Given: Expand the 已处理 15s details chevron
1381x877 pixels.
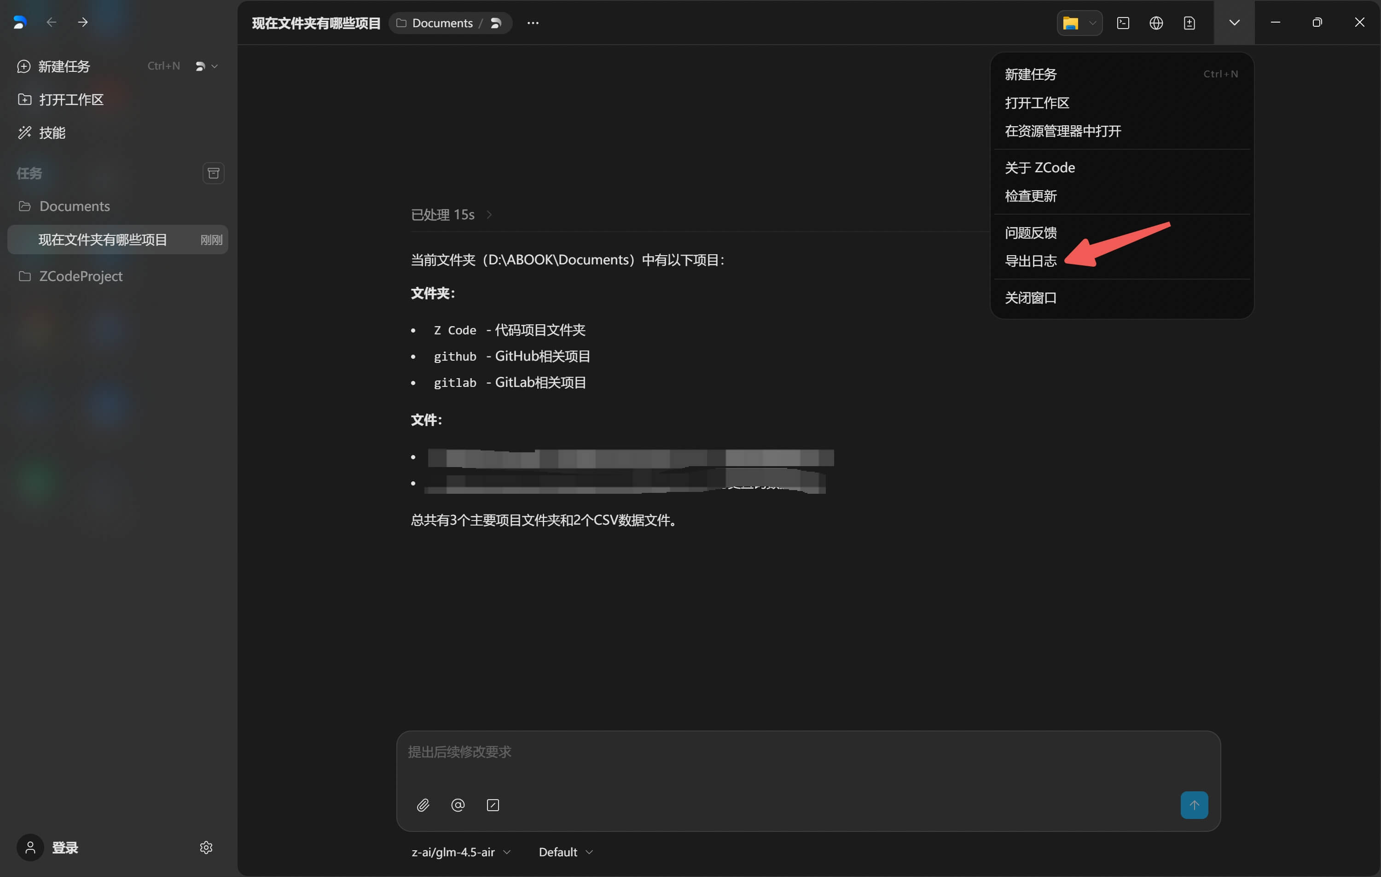Looking at the screenshot, I should [x=489, y=215].
